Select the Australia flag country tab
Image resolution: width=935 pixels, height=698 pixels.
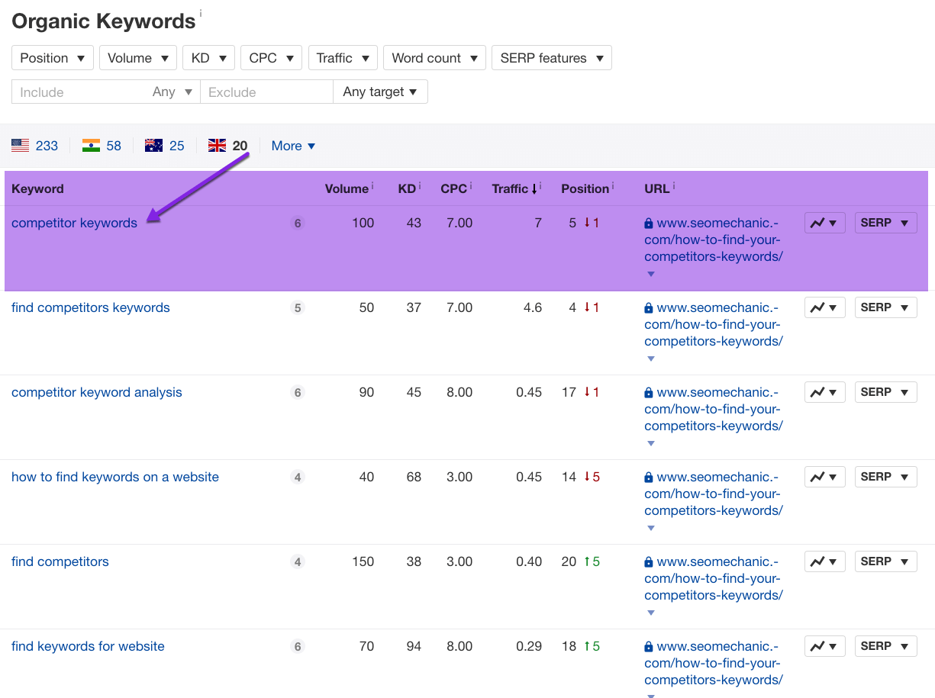point(165,146)
